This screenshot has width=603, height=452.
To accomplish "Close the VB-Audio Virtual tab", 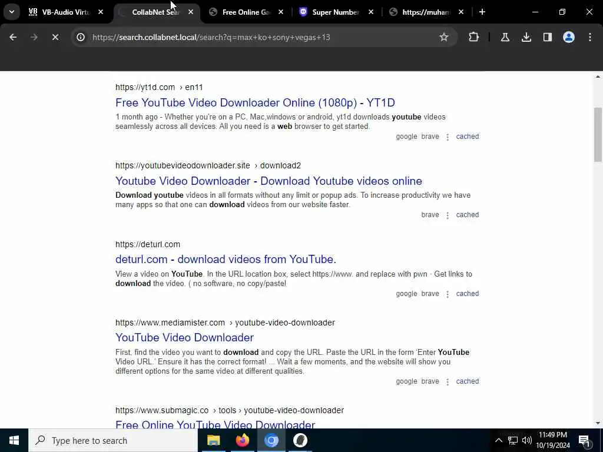I will point(101,12).
